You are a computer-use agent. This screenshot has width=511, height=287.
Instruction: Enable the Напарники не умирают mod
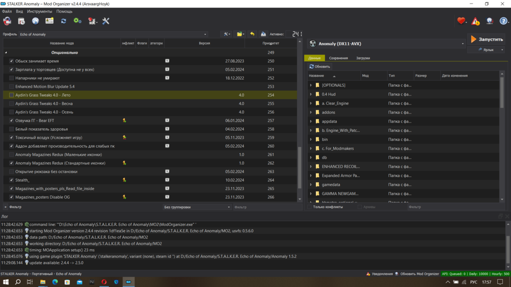11,78
